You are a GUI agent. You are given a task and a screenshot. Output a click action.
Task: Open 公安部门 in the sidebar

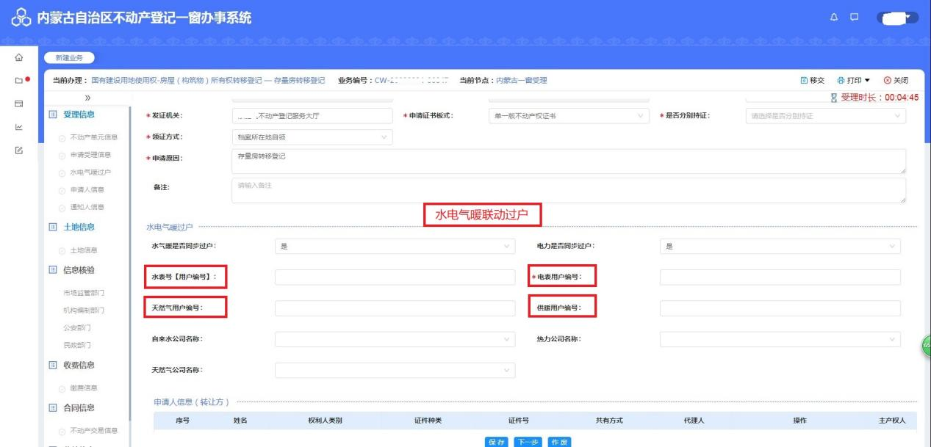click(x=77, y=327)
